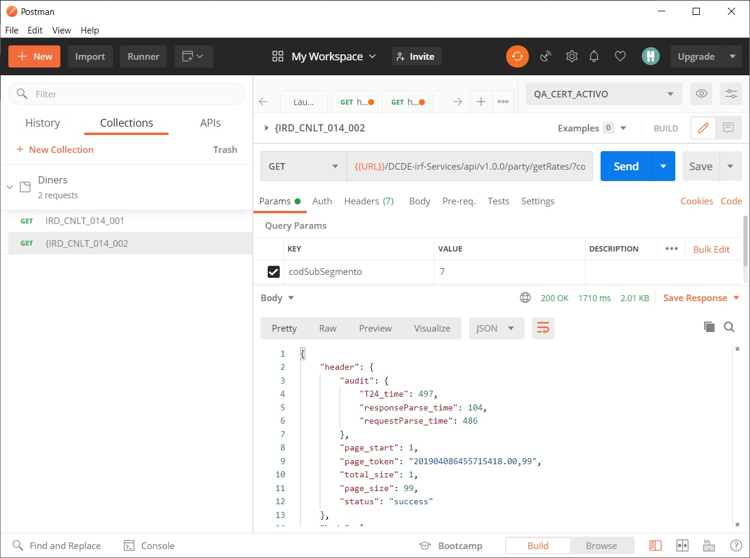Click the orange sync icon

pos(517,56)
